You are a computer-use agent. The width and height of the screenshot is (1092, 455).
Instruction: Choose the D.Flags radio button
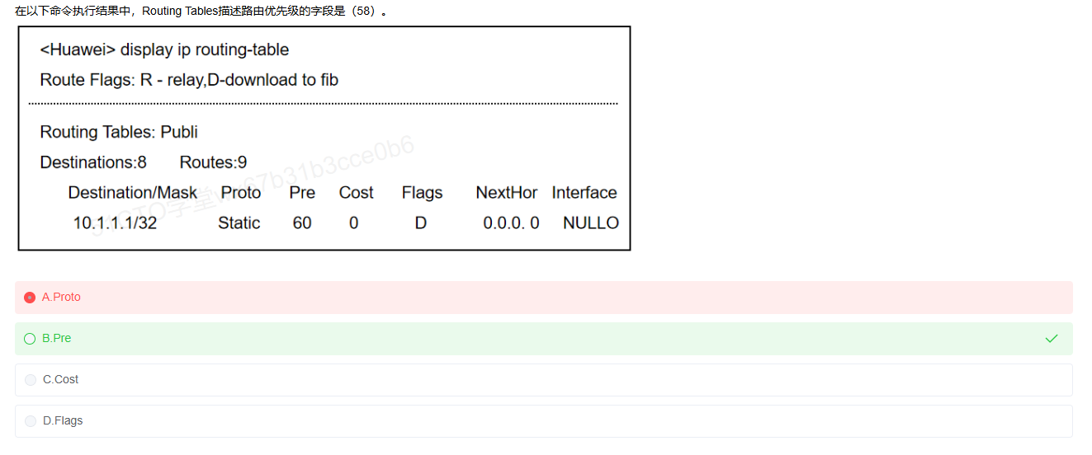click(x=31, y=421)
